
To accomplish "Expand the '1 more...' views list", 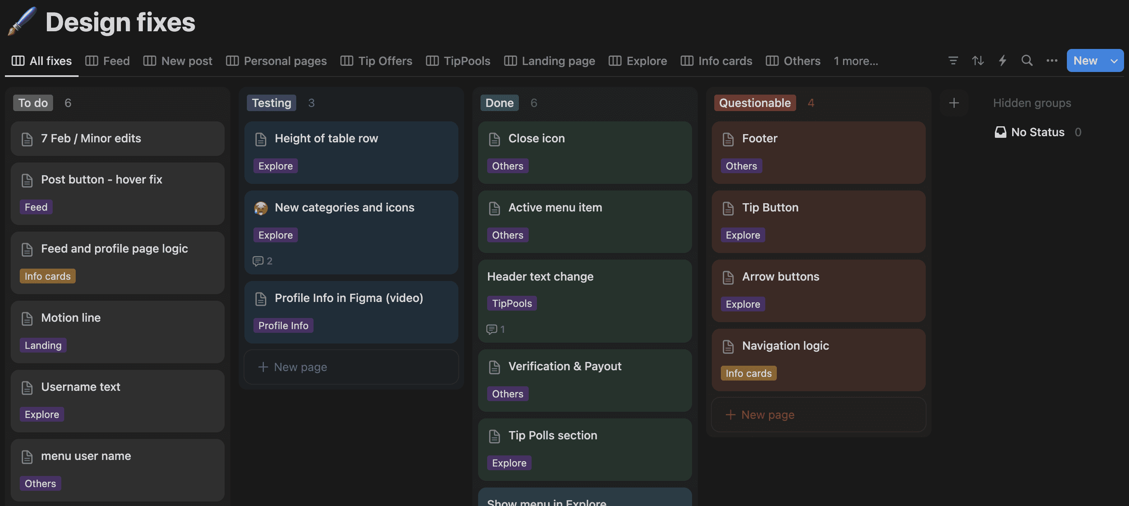I will click(855, 61).
